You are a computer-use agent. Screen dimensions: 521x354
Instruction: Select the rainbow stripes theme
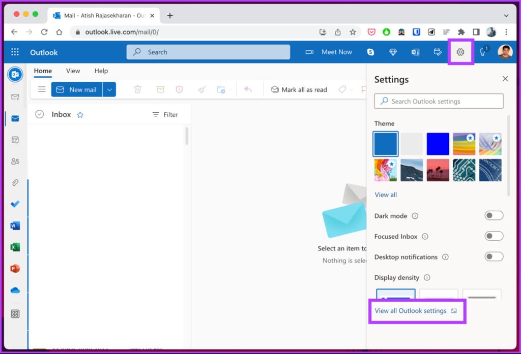coord(464,144)
